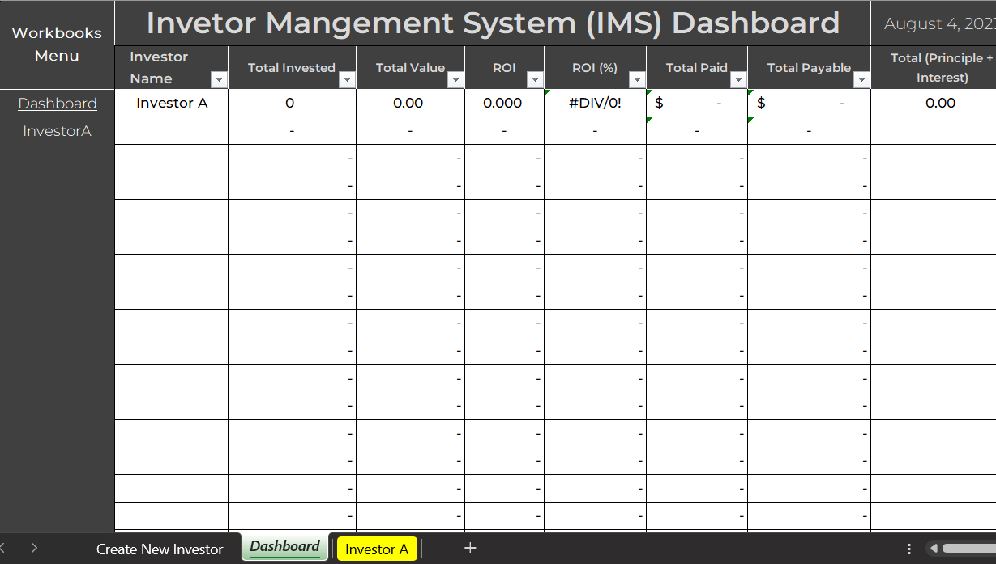Go to previous sheet with left arrow

(3, 549)
